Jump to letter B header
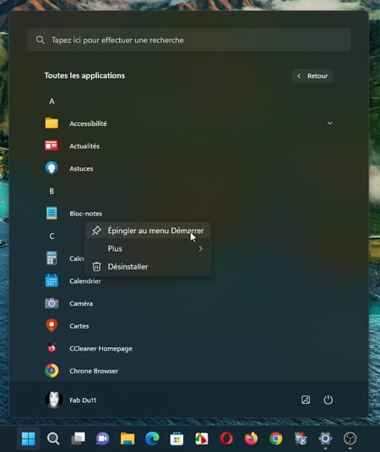This screenshot has height=452, width=380. click(52, 191)
